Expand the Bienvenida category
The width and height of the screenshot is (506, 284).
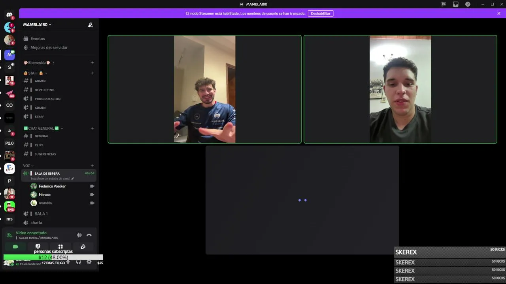click(x=39, y=62)
